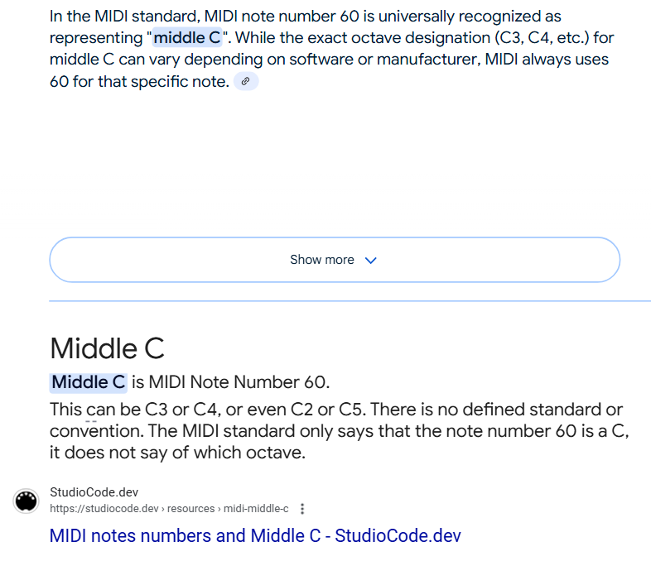Screen dimensions: 651x561
Task: Click the large Middle C heading
Action: [x=108, y=348]
